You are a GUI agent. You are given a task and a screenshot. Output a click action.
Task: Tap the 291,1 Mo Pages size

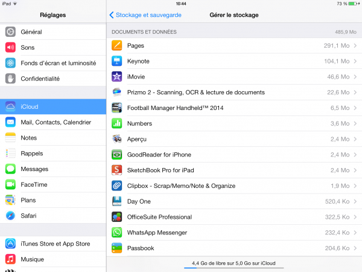pos(337,45)
